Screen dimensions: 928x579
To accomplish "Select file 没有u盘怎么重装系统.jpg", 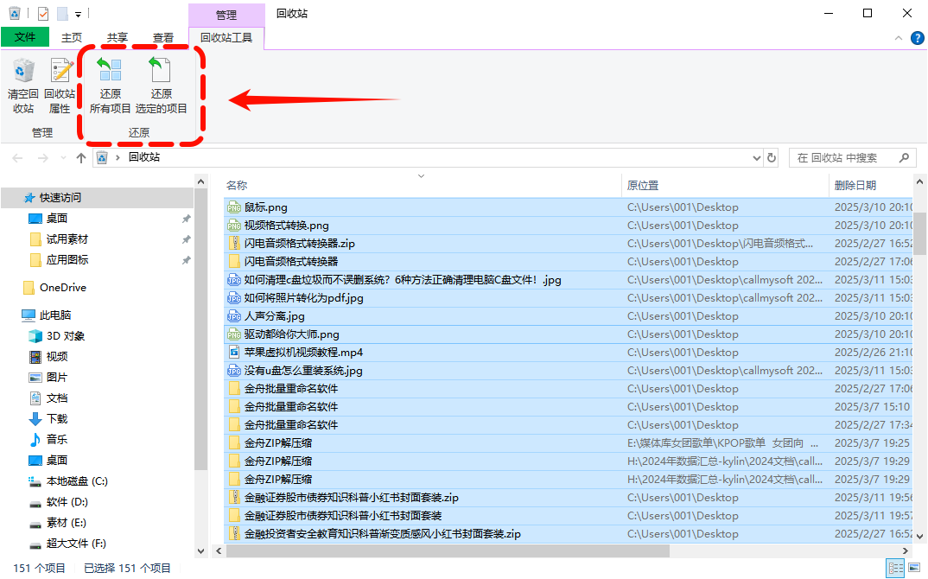I will tap(303, 371).
